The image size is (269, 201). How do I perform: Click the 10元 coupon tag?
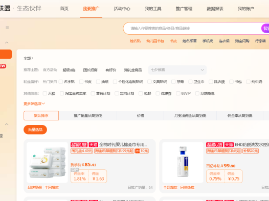pos(142,151)
